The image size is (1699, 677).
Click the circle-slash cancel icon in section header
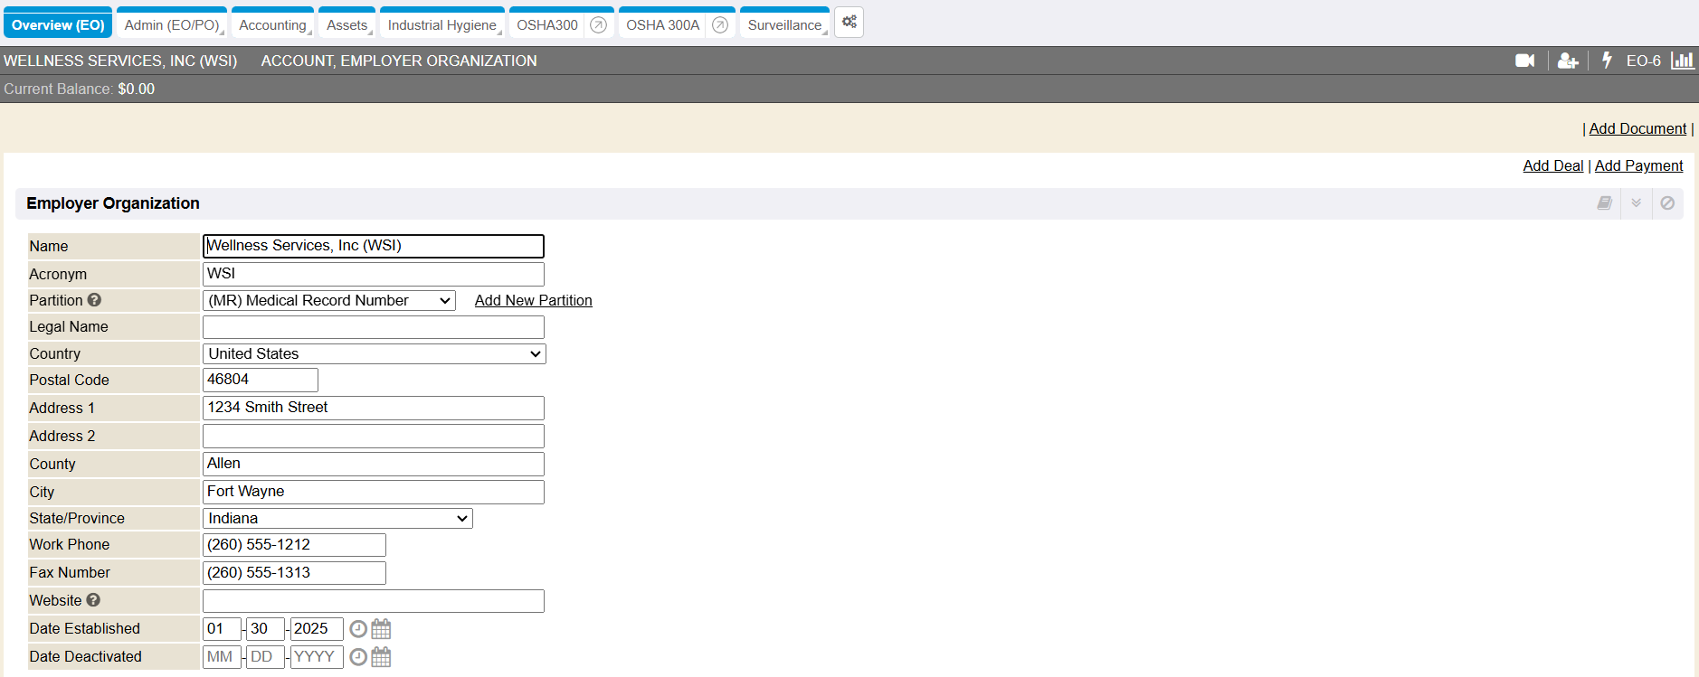click(x=1667, y=203)
